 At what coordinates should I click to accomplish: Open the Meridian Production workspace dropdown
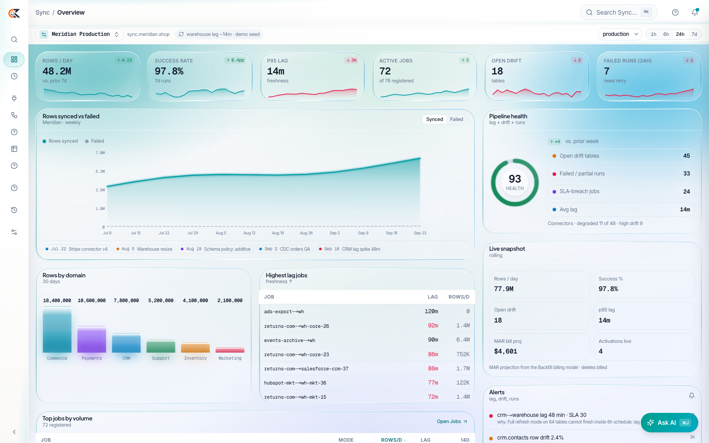(x=79, y=35)
